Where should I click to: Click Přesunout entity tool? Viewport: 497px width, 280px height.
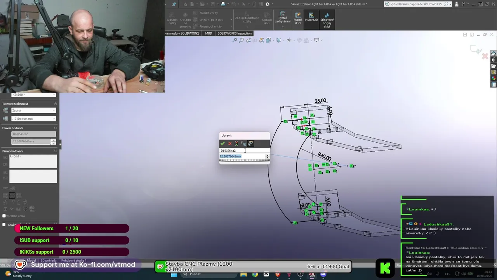pos(207,26)
